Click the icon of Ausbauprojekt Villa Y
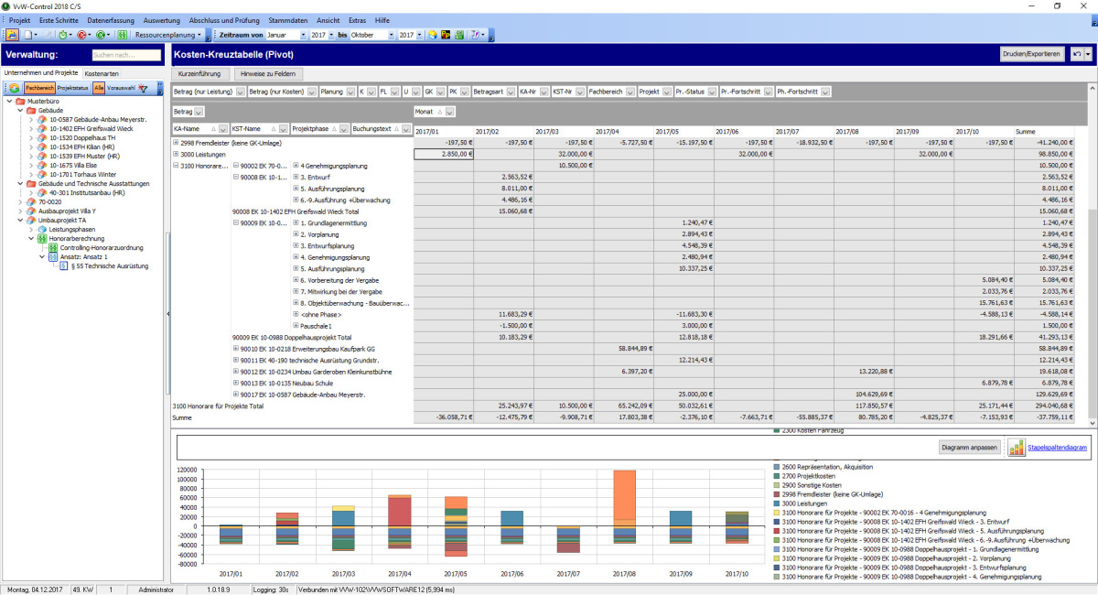Viewport: 1098px width, 595px height. click(31, 211)
